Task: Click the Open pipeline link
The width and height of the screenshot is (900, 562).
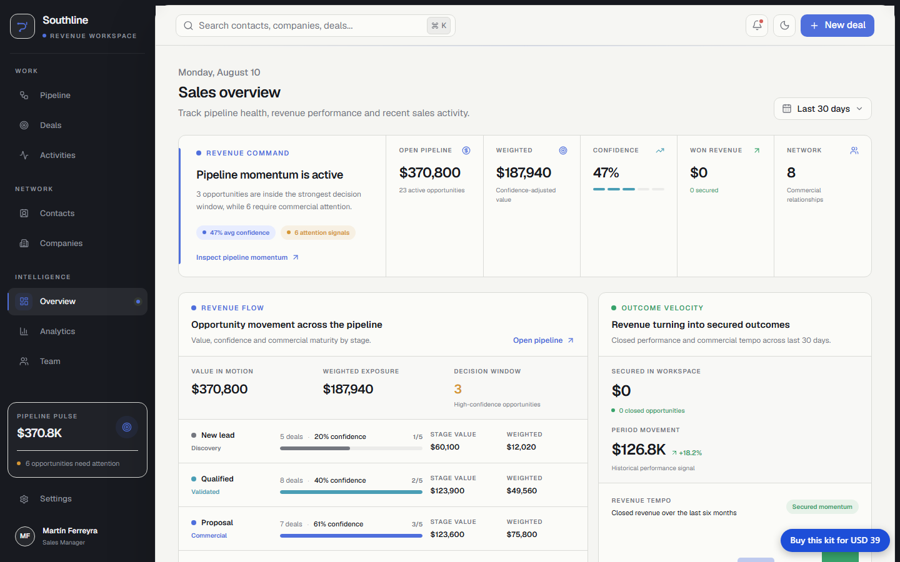Action: (544, 340)
